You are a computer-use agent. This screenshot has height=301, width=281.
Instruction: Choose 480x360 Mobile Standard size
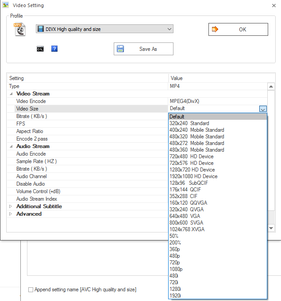(218, 150)
